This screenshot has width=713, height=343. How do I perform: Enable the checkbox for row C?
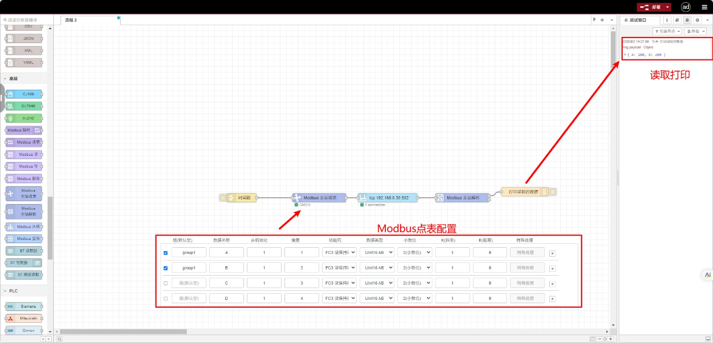click(165, 283)
